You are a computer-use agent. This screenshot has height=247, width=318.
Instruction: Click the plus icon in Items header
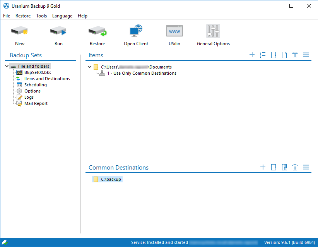(x=252, y=55)
